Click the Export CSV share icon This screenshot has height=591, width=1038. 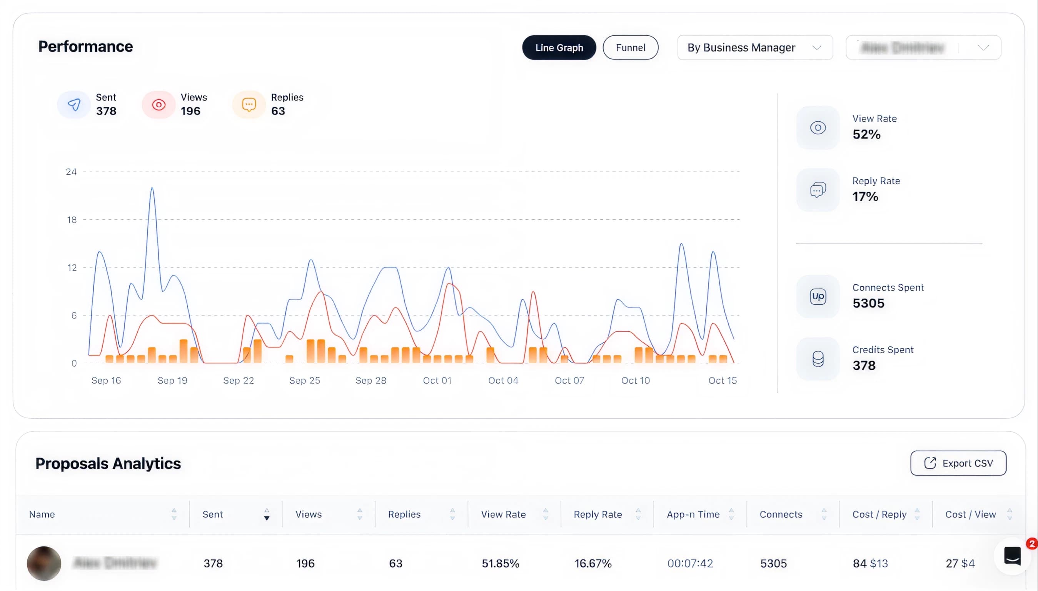tap(930, 463)
